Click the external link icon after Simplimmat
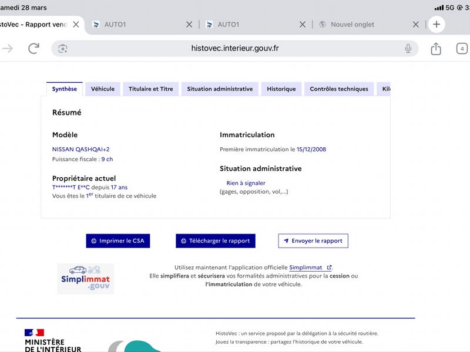The image size is (470, 352). tap(329, 268)
